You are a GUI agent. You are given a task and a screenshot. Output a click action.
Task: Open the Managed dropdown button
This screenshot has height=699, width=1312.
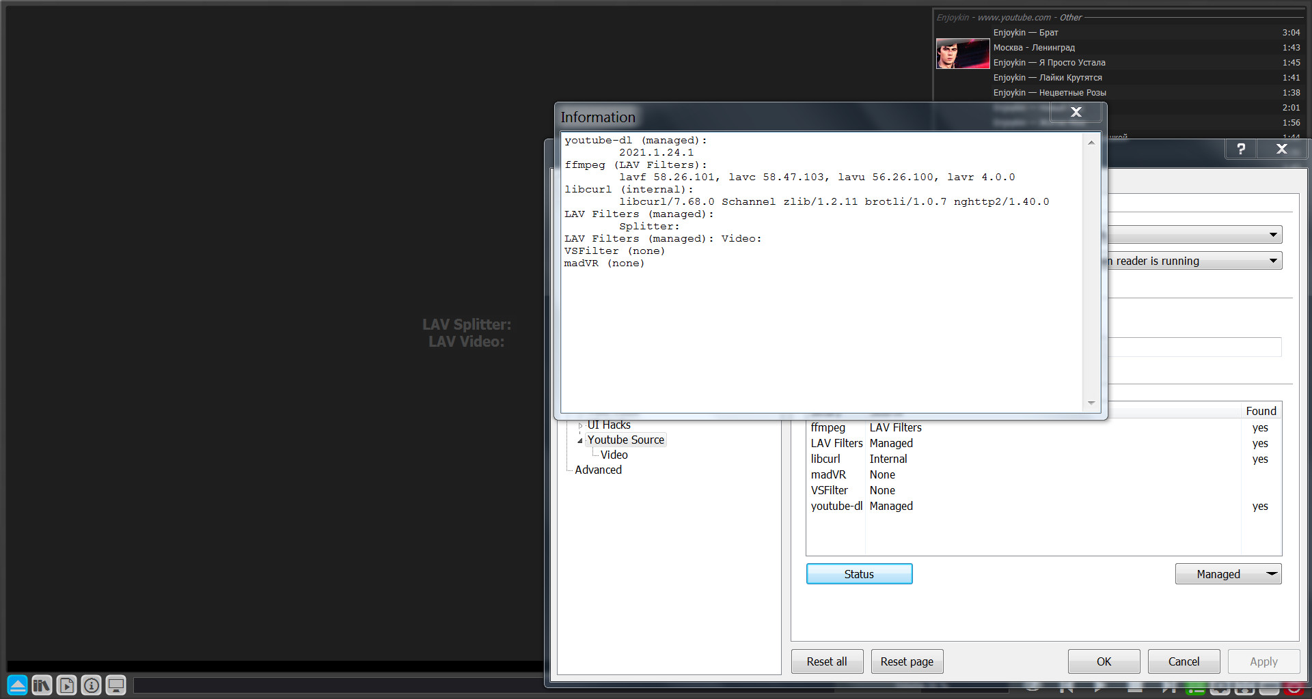point(1228,574)
